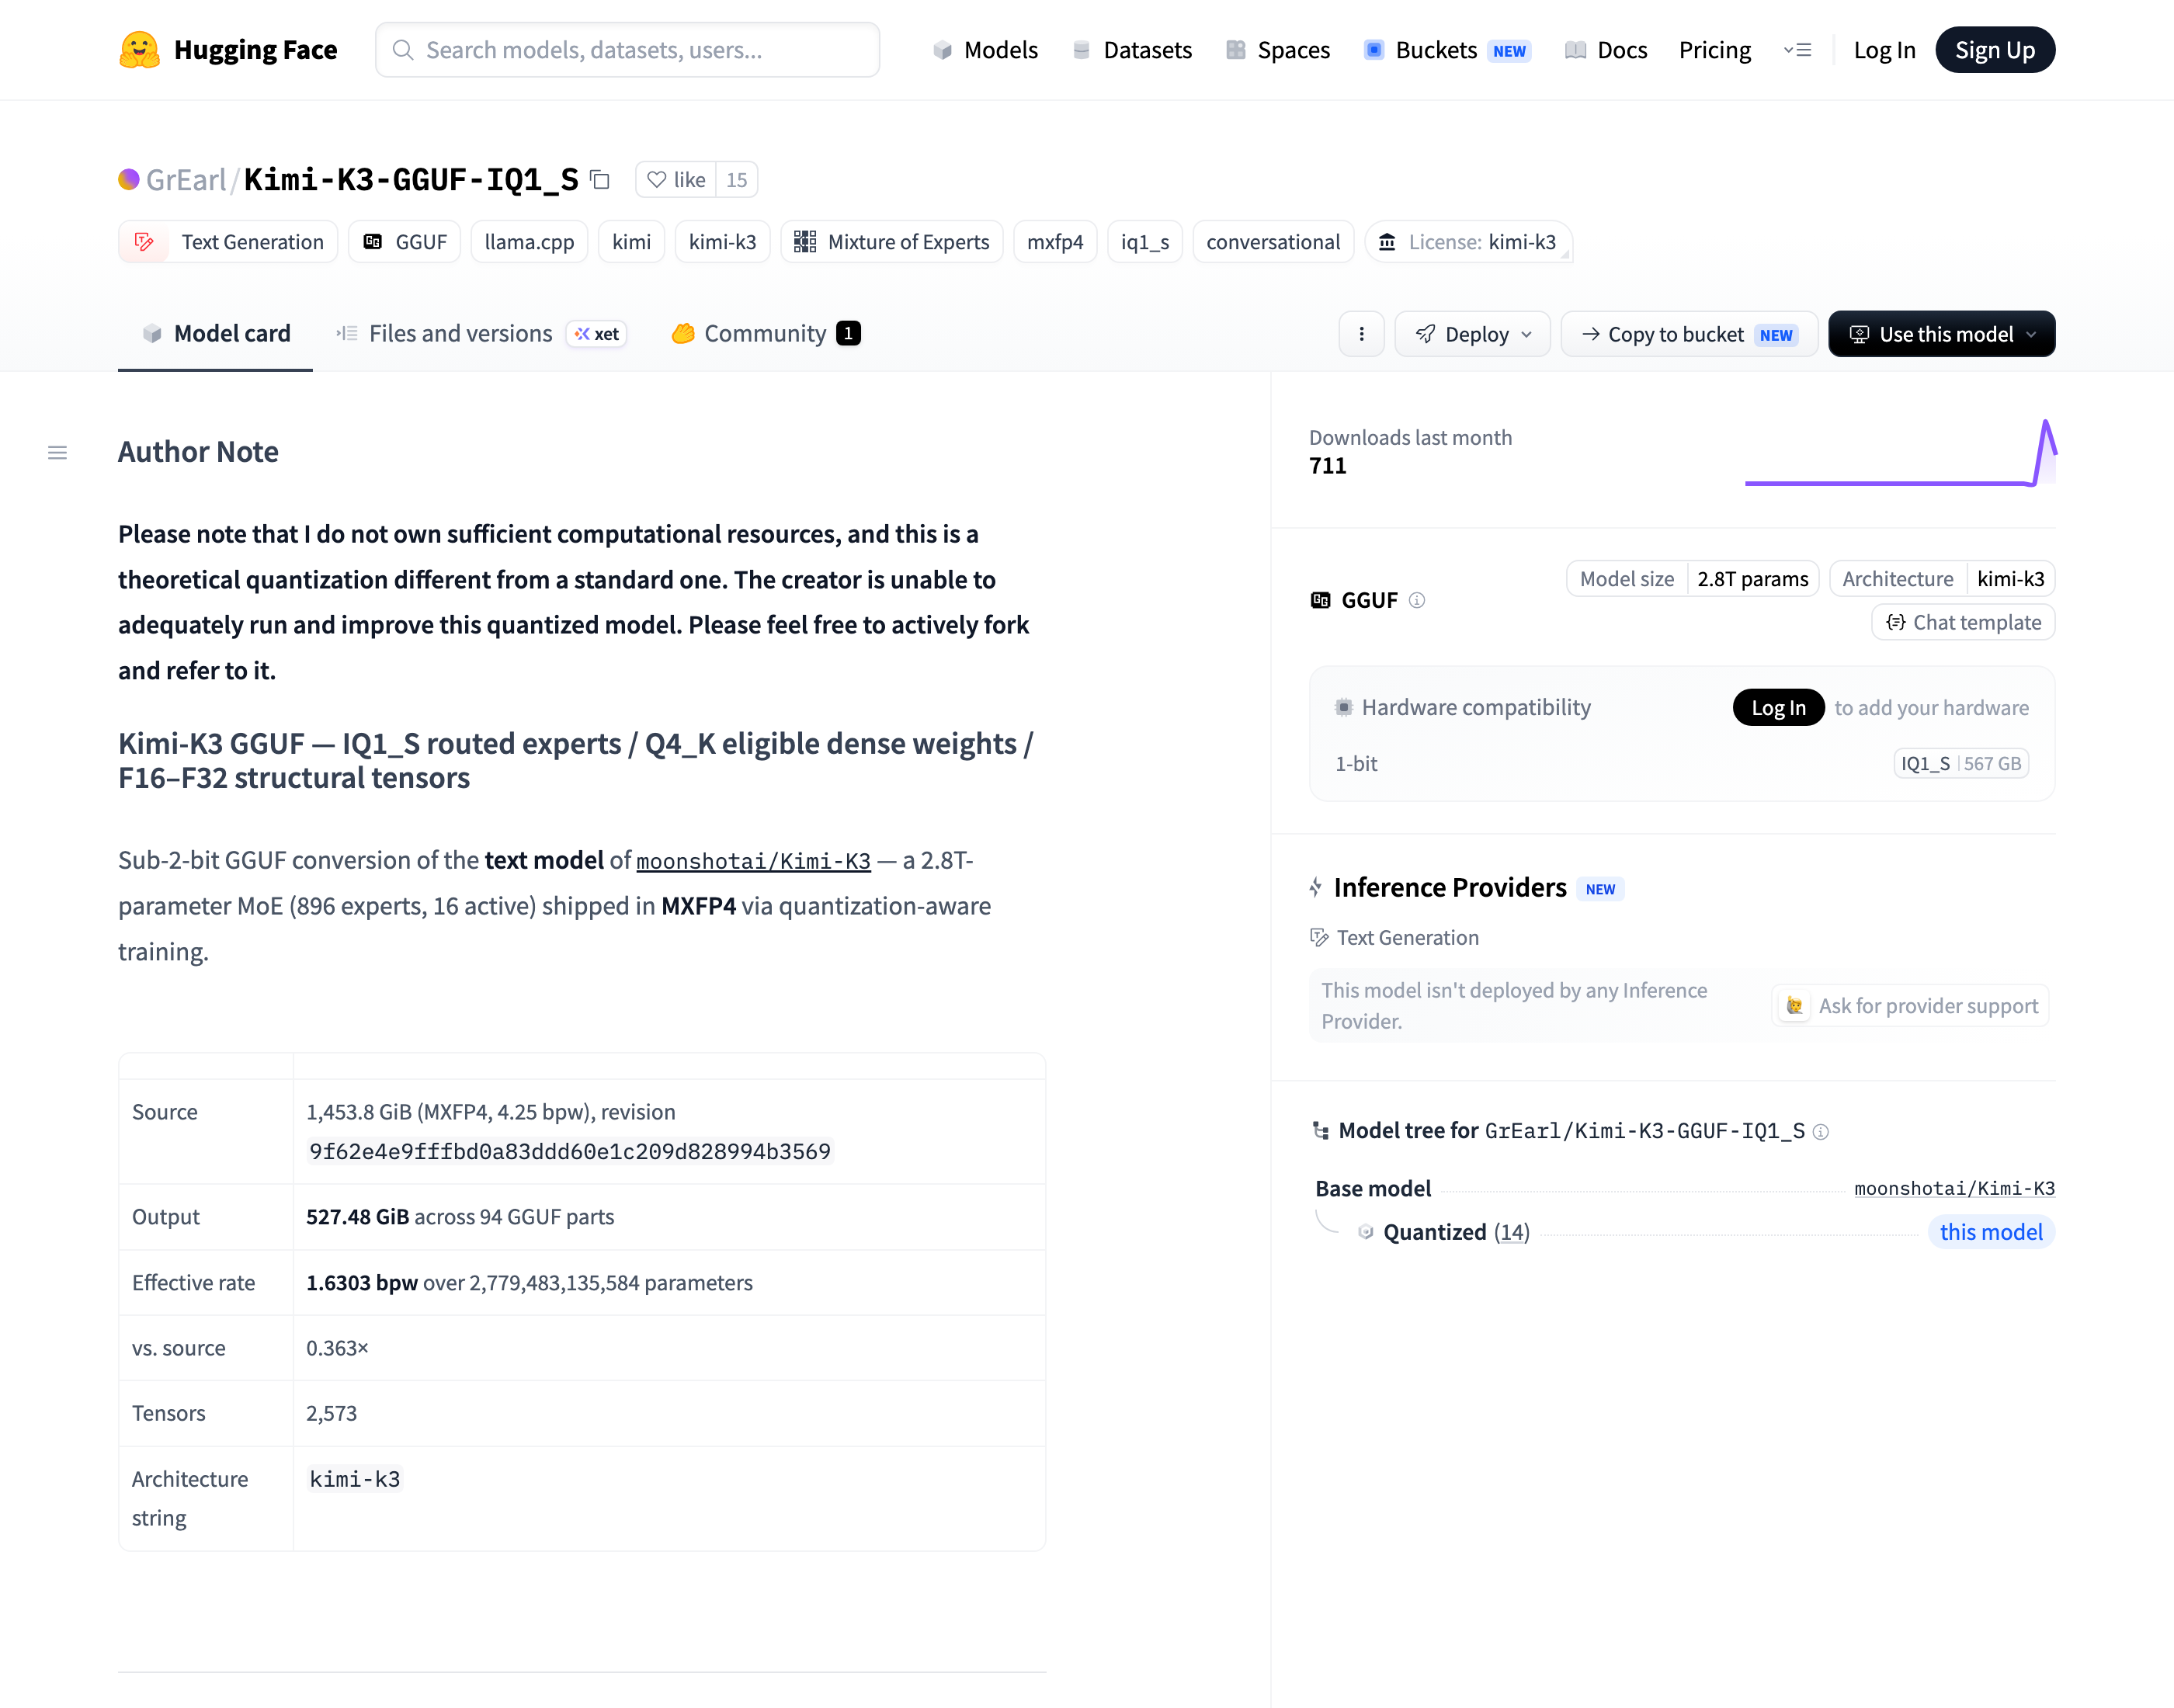Click the '2,573' tensors value

click(331, 1413)
